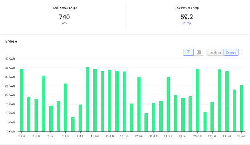Image resolution: width=250 pixels, height=145 pixels.
Task: Click the 21 Juli x-axis label
Action: tap(168, 136)
